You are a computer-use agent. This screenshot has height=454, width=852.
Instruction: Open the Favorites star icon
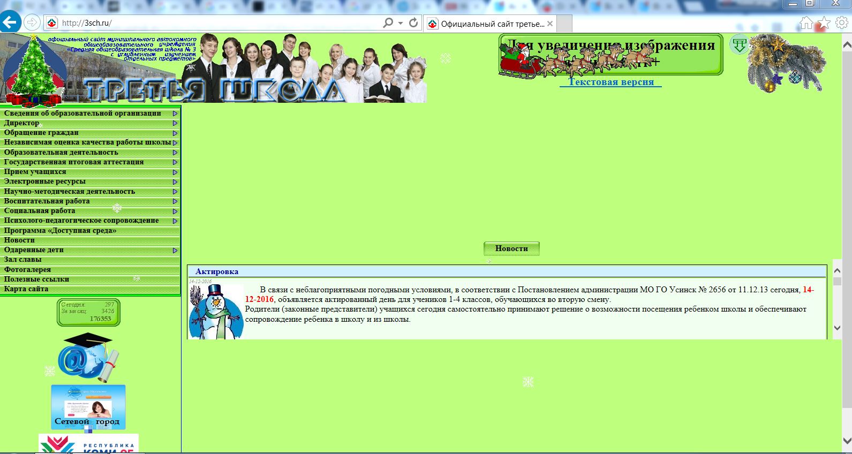(x=824, y=22)
